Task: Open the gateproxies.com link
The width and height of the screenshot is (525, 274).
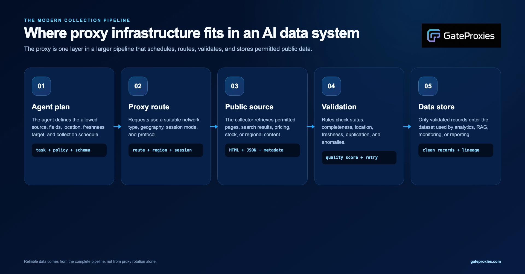Action: (x=486, y=261)
